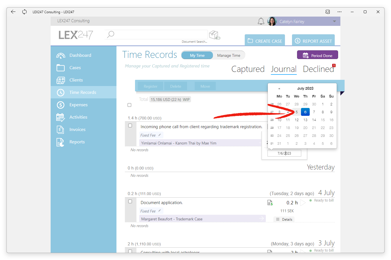Image resolution: width=391 pixels, height=260 pixels.
Task: Click the cast icon in title bar
Action: coord(328,12)
